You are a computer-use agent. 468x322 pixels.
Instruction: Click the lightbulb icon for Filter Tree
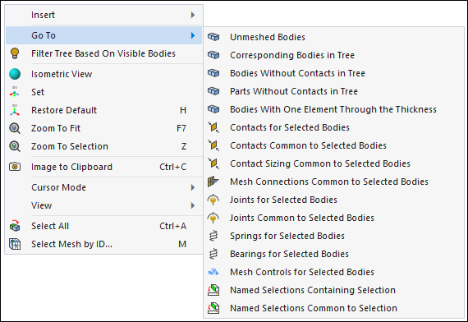pyautogui.click(x=15, y=53)
